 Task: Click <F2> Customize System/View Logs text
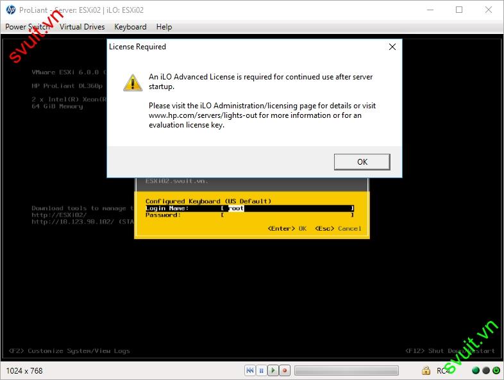pyautogui.click(x=69, y=351)
